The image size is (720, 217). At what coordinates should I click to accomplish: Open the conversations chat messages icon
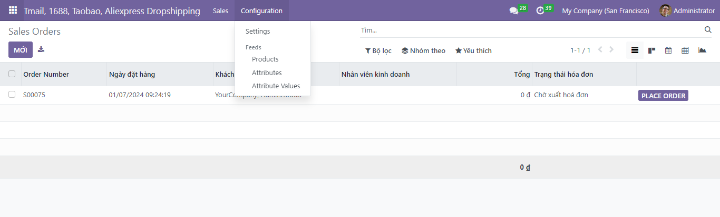point(514,11)
